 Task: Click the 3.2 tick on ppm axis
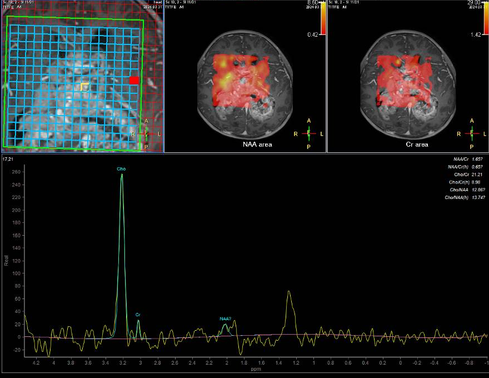123,363
